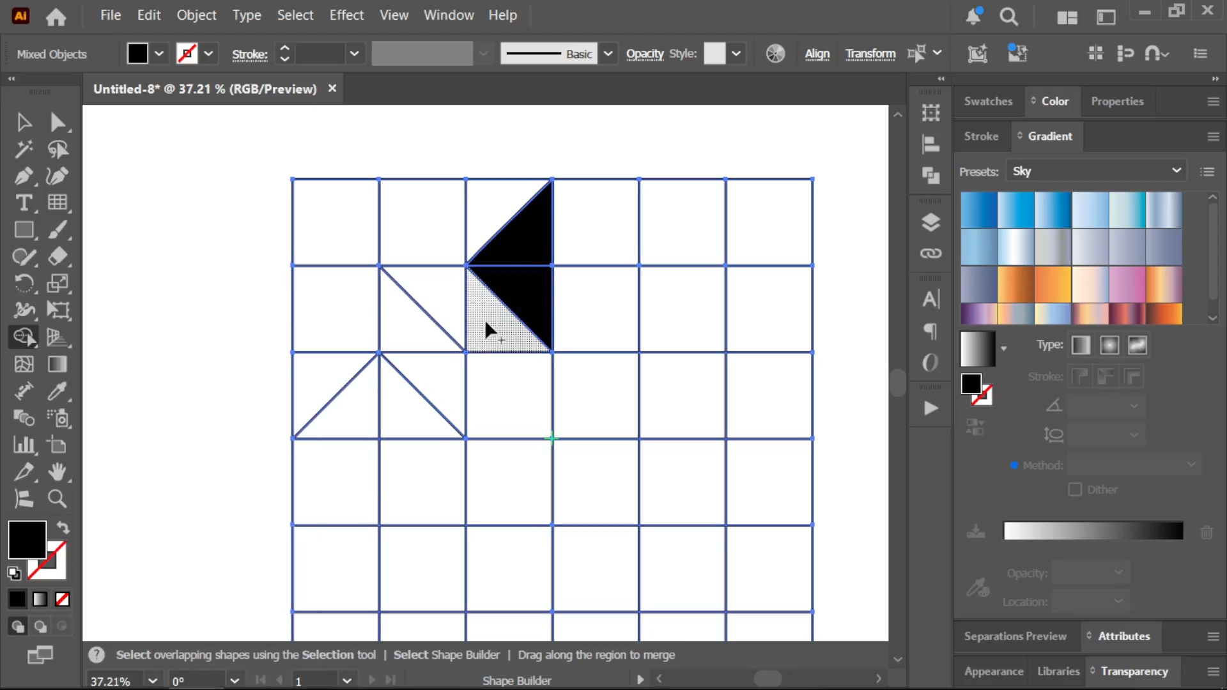Select the Hand tool
The height and width of the screenshot is (690, 1227).
coord(58,471)
